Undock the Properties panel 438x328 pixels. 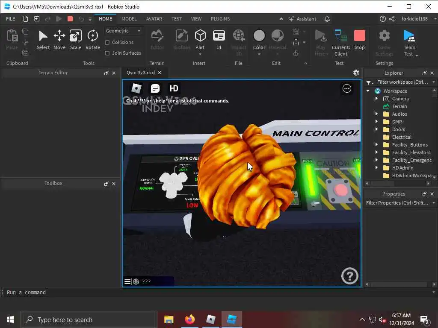(x=425, y=194)
